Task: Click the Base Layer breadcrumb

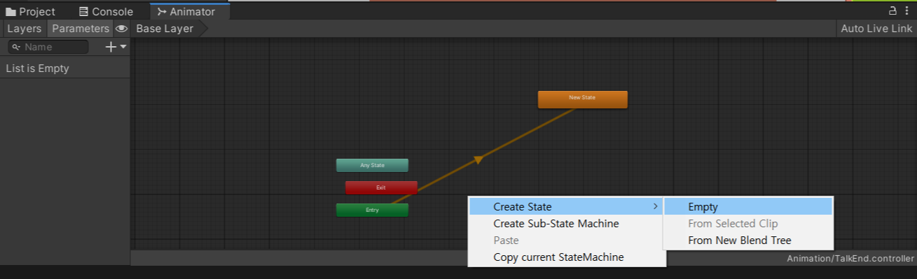Action: tap(165, 29)
